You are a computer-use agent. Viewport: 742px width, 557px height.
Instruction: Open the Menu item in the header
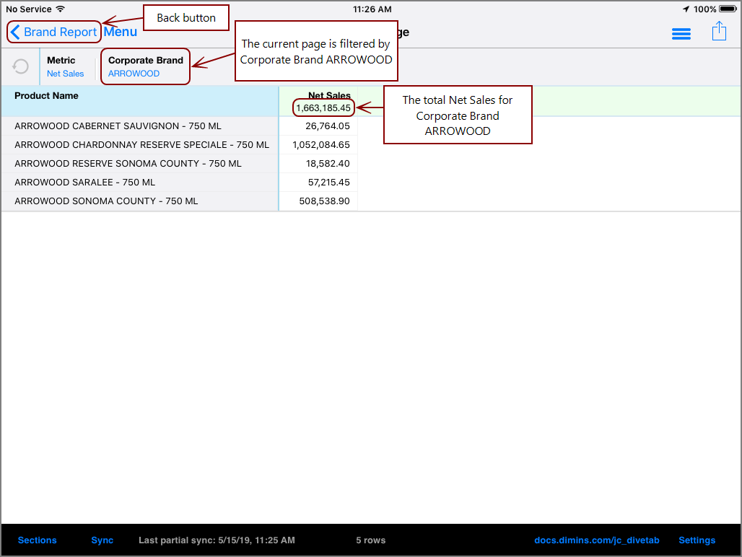point(120,32)
